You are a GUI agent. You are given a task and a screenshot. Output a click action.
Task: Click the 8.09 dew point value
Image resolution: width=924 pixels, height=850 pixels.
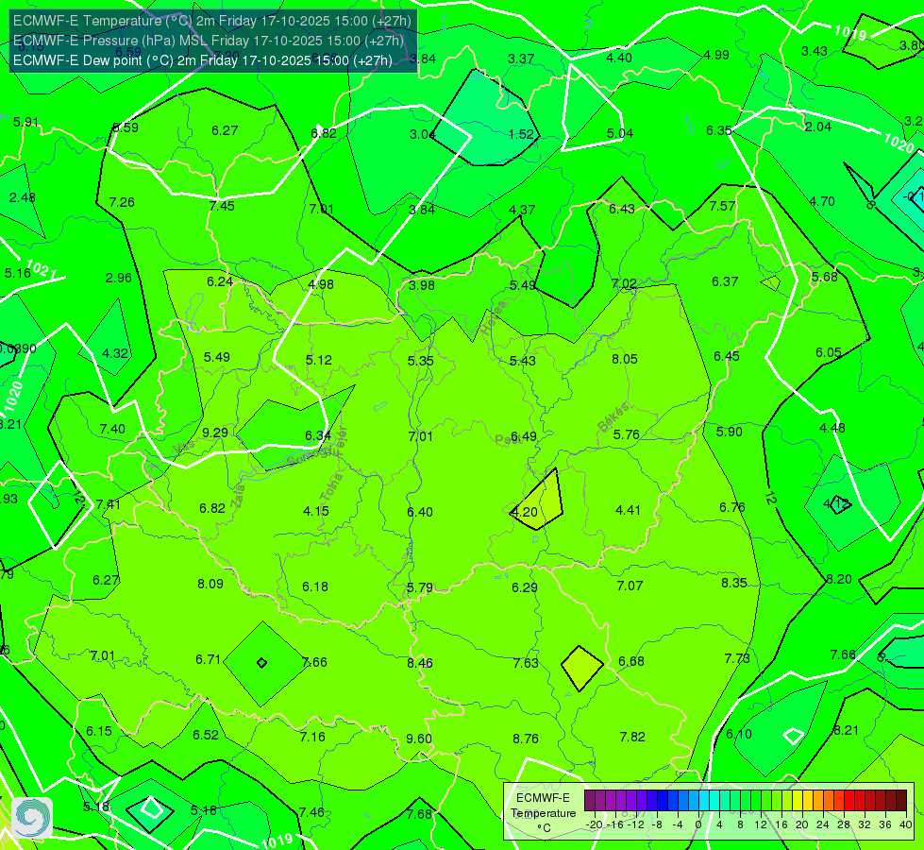(x=210, y=584)
